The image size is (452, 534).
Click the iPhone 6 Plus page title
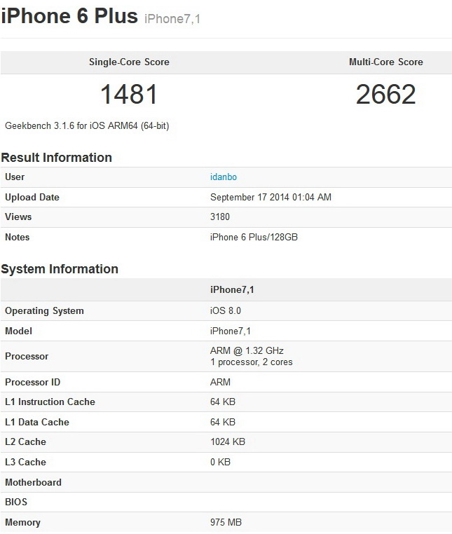(69, 16)
